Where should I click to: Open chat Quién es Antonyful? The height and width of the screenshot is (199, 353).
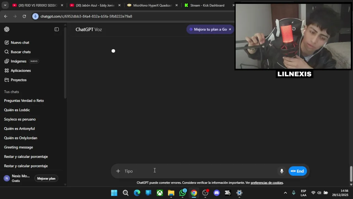pyautogui.click(x=19, y=129)
